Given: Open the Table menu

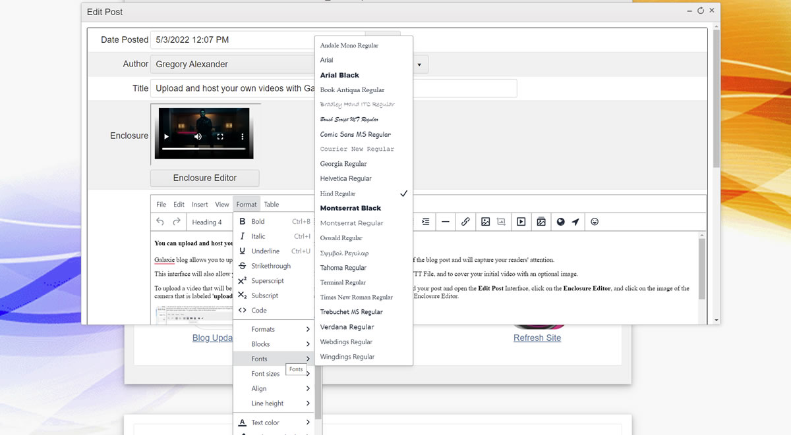Looking at the screenshot, I should coord(272,205).
